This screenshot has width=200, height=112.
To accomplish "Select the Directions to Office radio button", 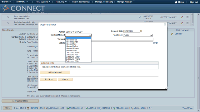I will click(8, 17).
